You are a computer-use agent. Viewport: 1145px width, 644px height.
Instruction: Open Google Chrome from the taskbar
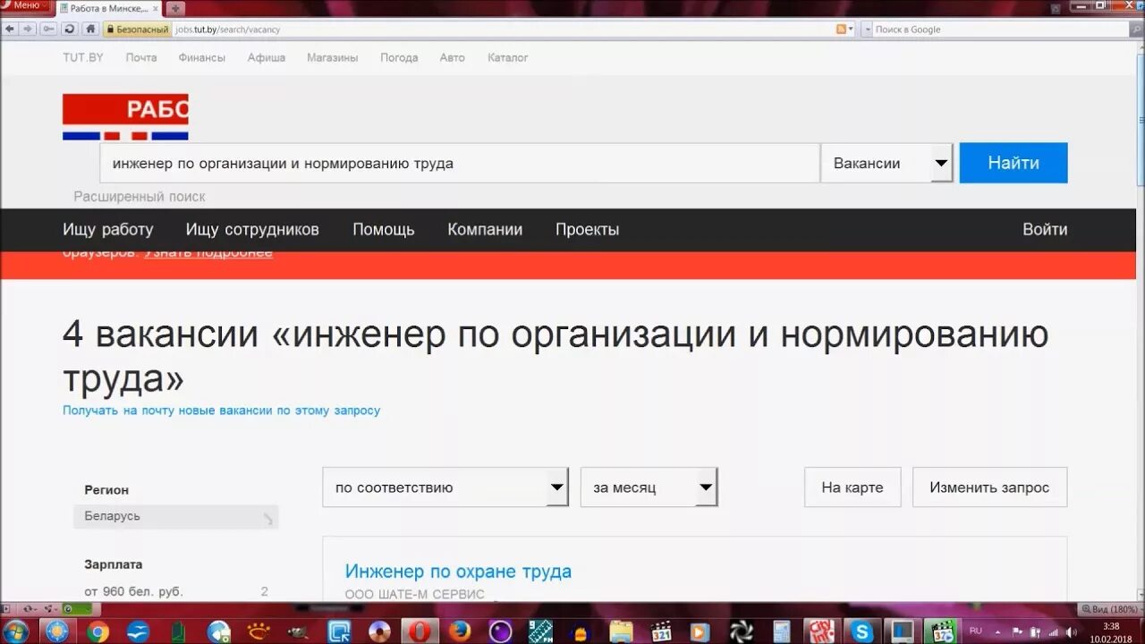[98, 631]
